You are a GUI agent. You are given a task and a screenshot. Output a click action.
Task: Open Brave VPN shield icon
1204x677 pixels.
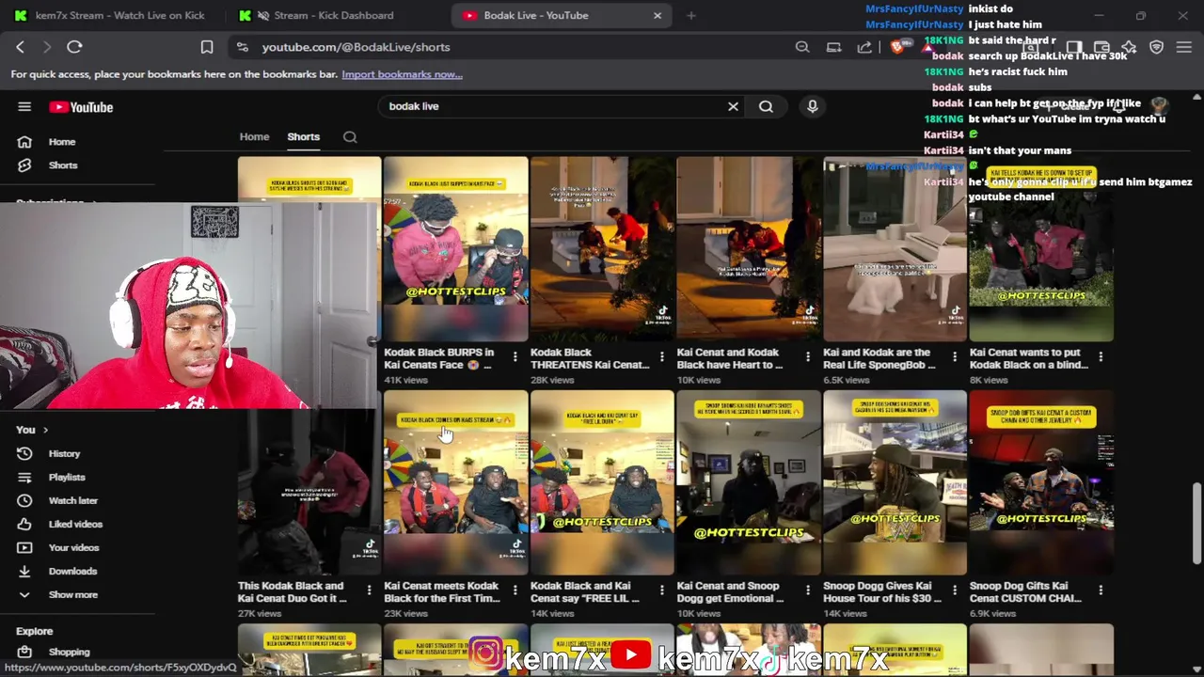click(1157, 47)
